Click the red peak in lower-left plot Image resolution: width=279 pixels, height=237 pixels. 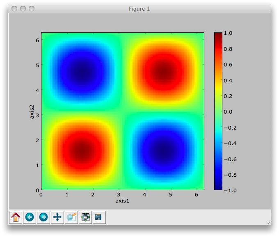pyautogui.click(x=82, y=151)
